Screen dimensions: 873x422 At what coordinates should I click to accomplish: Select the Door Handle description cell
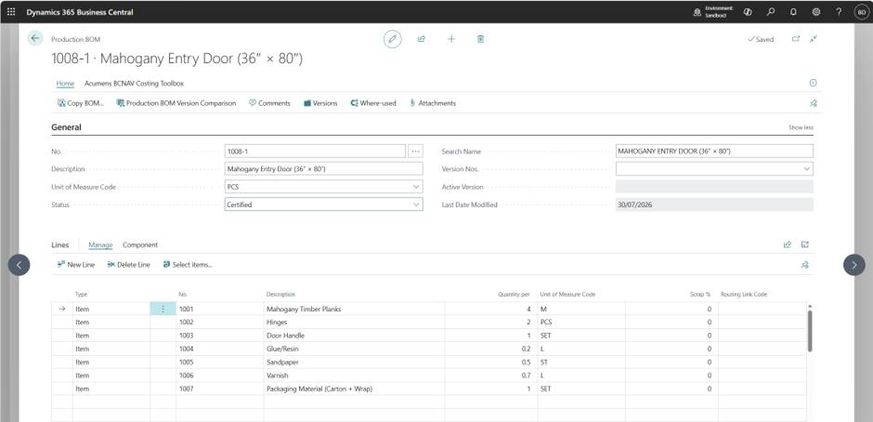[354, 336]
